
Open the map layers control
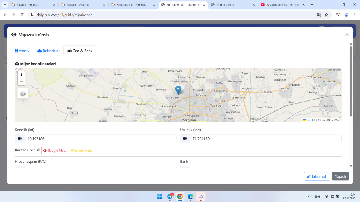(x=23, y=93)
